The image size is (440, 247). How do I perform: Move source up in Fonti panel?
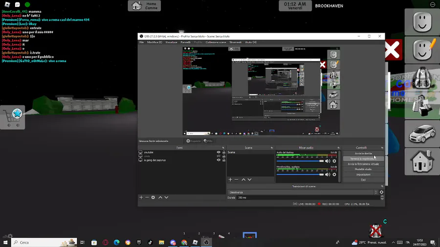pos(160,197)
